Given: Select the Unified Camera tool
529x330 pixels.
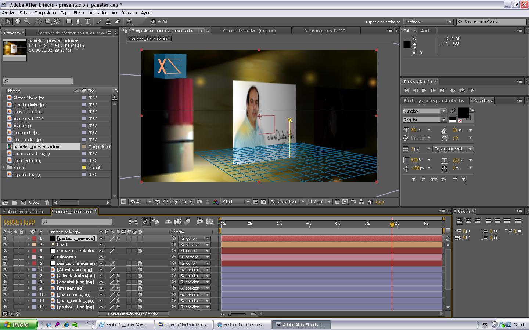Looking at the screenshot, I should (x=48, y=22).
